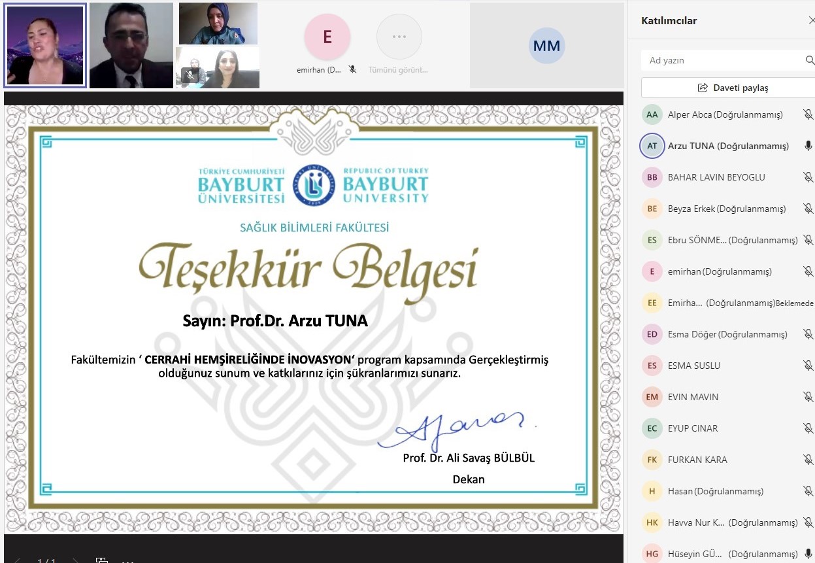This screenshot has height=563, width=815.
Task: Click the EC avatar beside EYUP CINAR
Action: 652,428
